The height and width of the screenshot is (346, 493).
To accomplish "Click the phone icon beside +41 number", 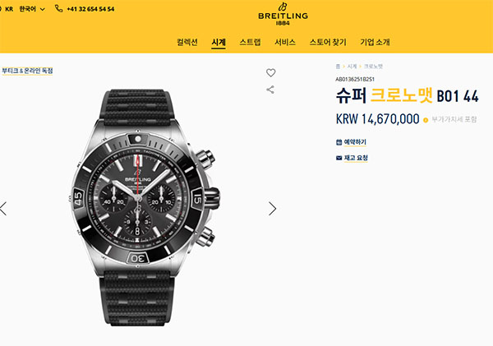I will (58, 8).
